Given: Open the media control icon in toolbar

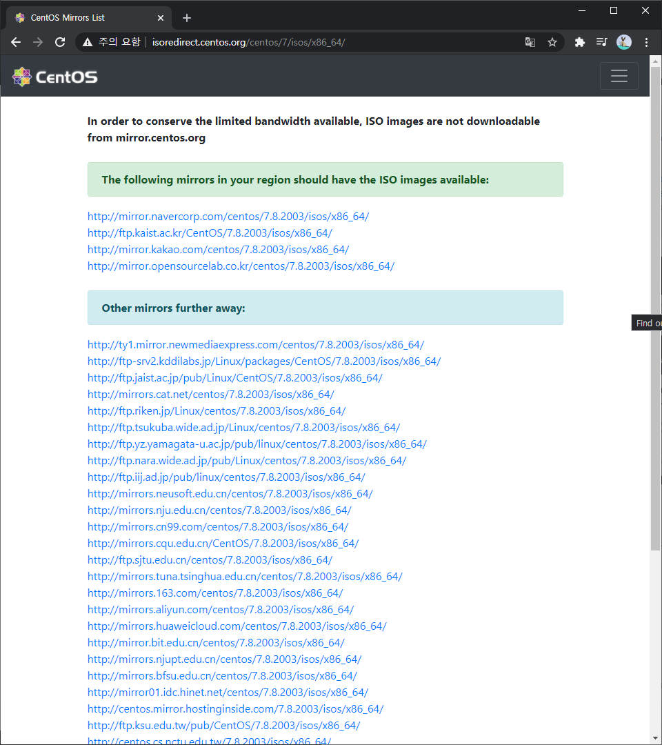Looking at the screenshot, I should click(x=602, y=42).
